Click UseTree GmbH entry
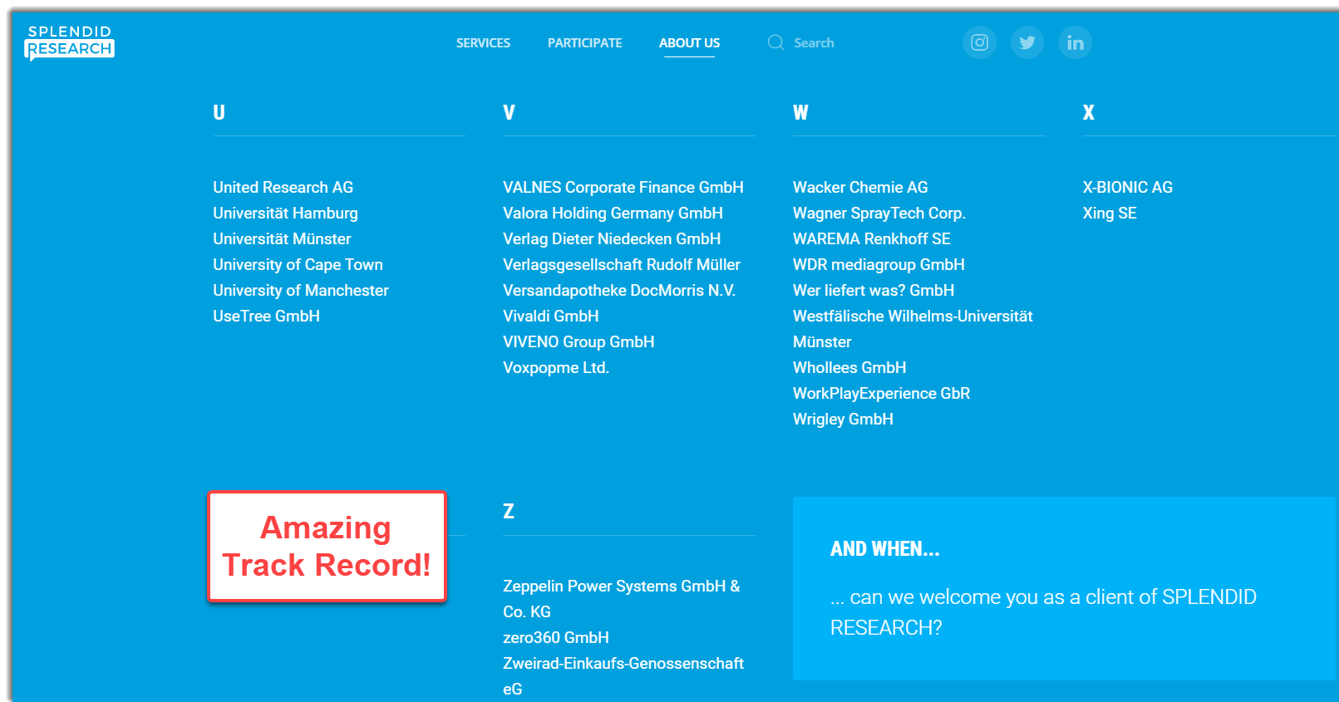1339x702 pixels. point(266,317)
